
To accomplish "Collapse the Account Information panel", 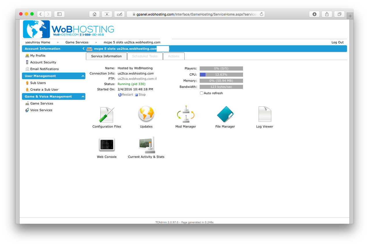I will point(83,49).
